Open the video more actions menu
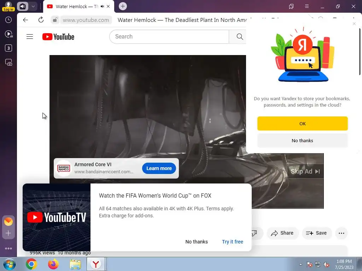The image size is (362, 271). click(x=341, y=233)
